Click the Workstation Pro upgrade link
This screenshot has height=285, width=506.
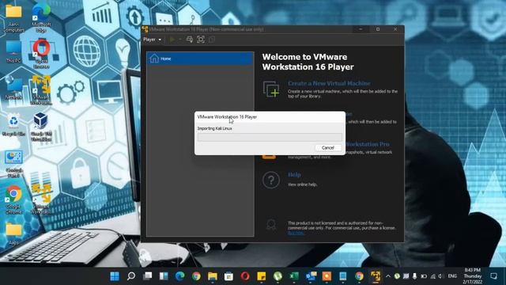pyautogui.click(x=367, y=144)
